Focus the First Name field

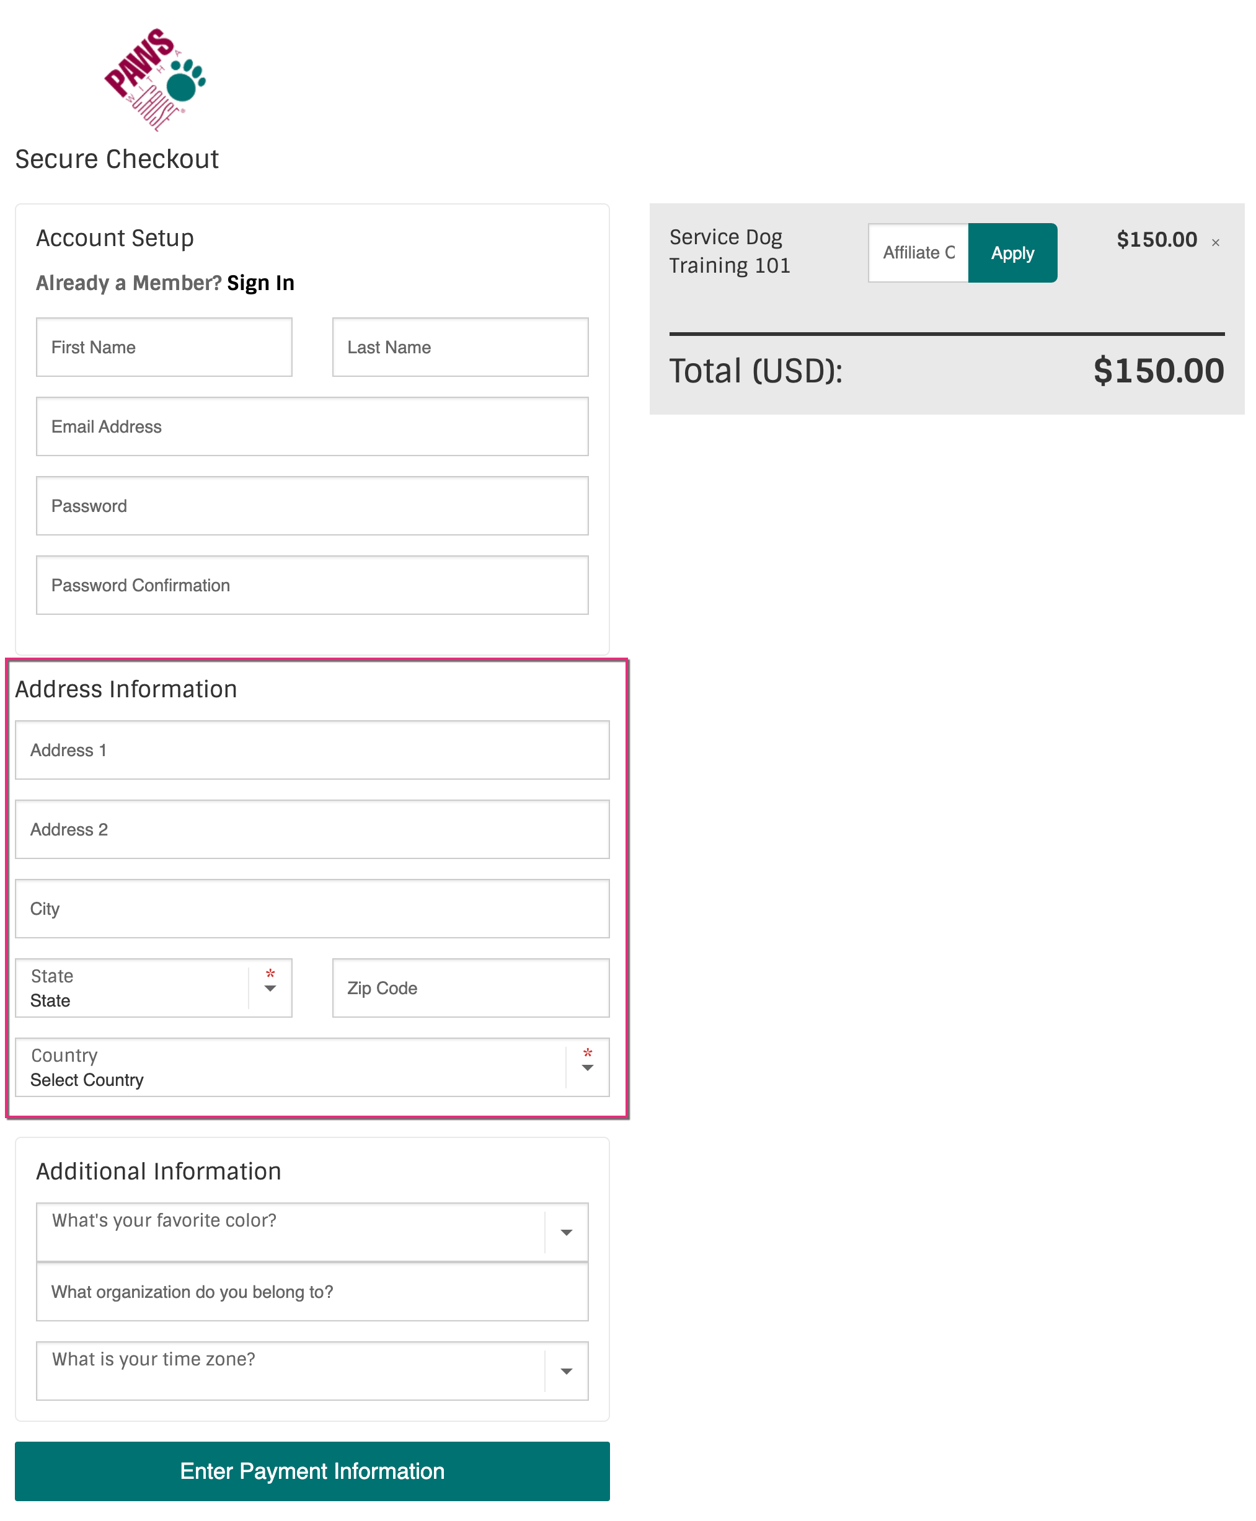click(164, 347)
